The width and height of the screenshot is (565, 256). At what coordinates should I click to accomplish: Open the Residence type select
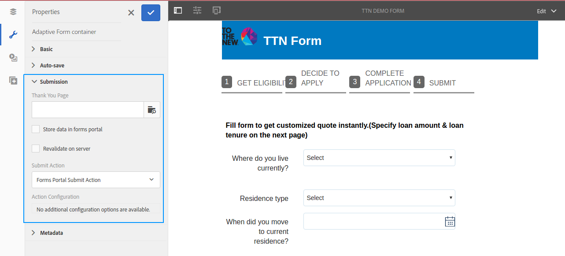tap(379, 198)
